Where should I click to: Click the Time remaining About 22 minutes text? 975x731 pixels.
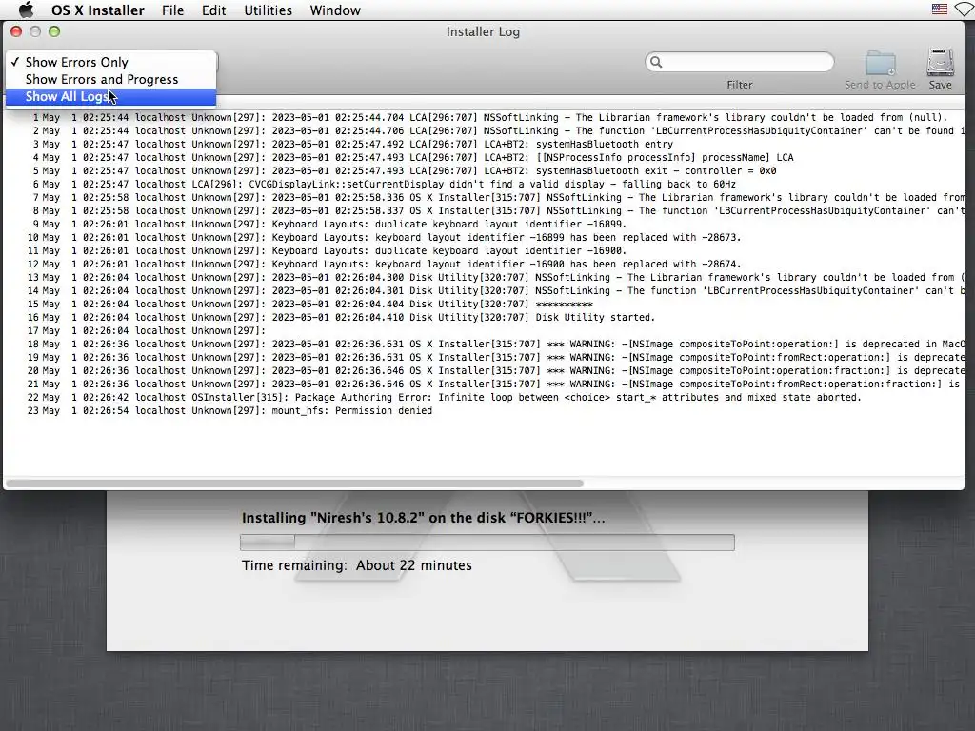click(x=357, y=565)
